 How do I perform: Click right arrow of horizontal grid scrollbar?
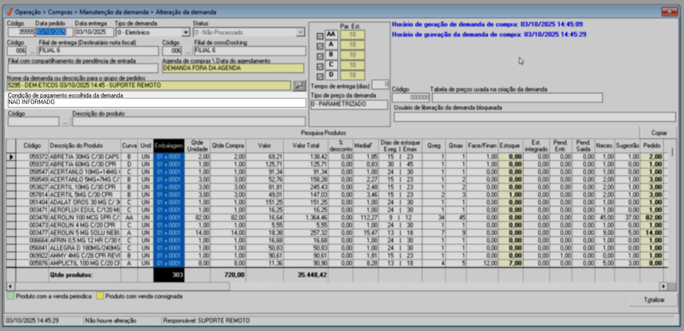point(663,286)
